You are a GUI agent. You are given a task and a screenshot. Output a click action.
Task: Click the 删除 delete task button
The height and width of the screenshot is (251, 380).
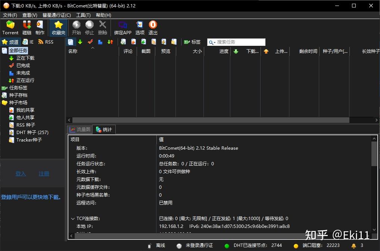pyautogui.click(x=103, y=28)
